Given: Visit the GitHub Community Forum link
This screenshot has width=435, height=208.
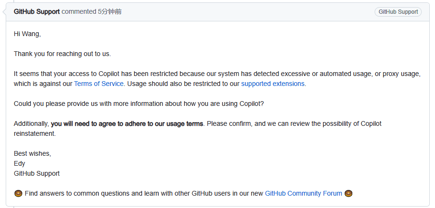Looking at the screenshot, I should tap(303, 193).
